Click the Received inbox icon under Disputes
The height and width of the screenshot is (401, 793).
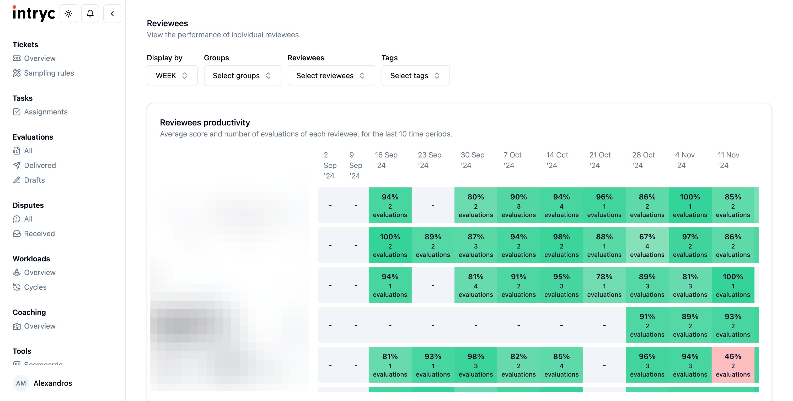(x=17, y=234)
